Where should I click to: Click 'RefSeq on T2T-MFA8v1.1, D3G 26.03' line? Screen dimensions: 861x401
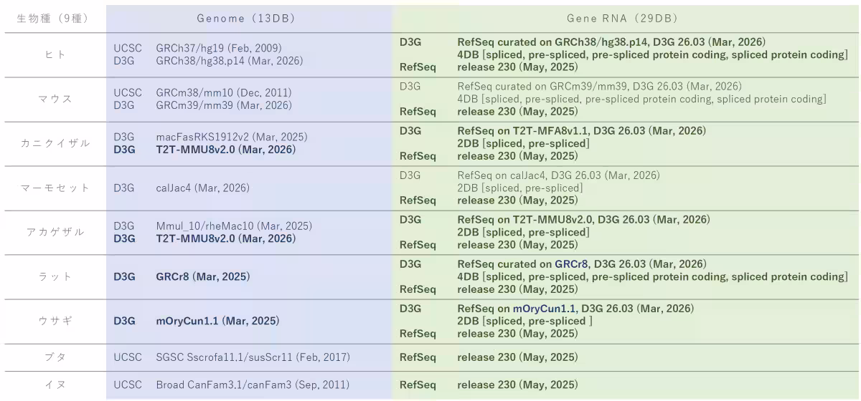pyautogui.click(x=582, y=130)
